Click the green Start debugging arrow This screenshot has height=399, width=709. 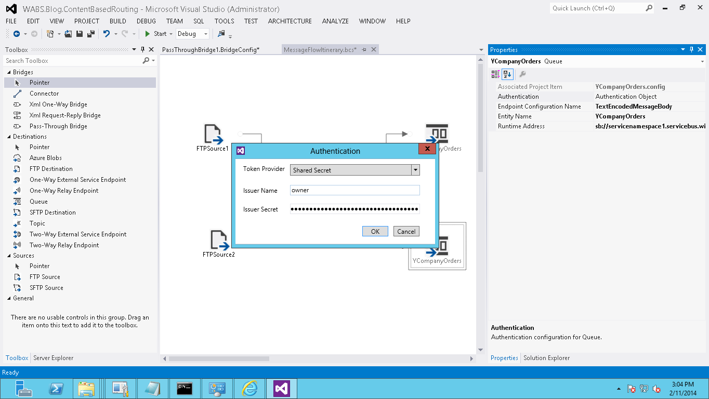pos(148,34)
